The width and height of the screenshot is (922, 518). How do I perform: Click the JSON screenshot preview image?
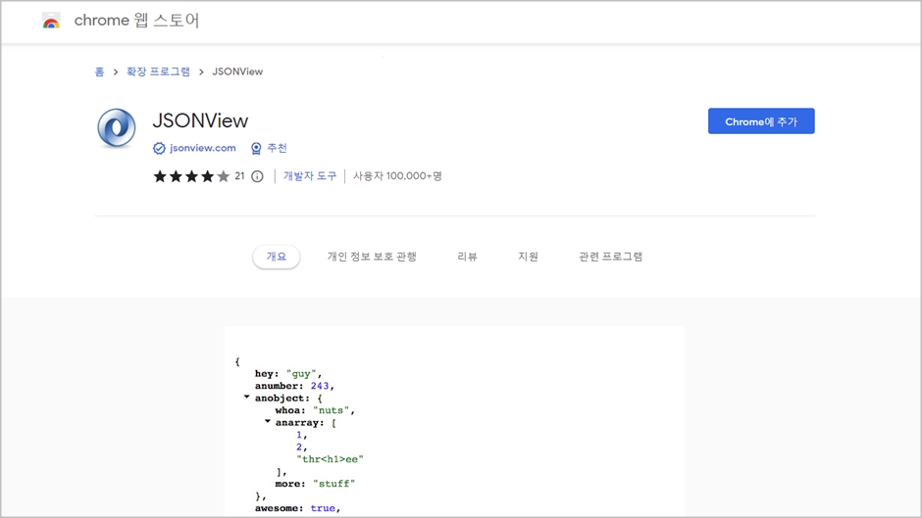tap(454, 422)
